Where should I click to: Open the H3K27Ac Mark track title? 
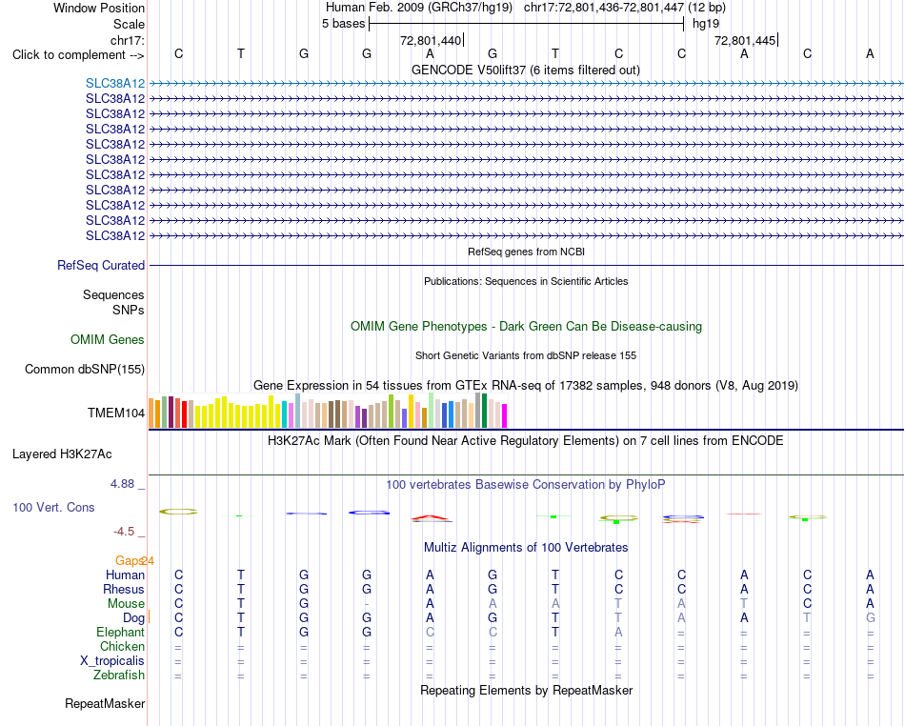tap(525, 441)
